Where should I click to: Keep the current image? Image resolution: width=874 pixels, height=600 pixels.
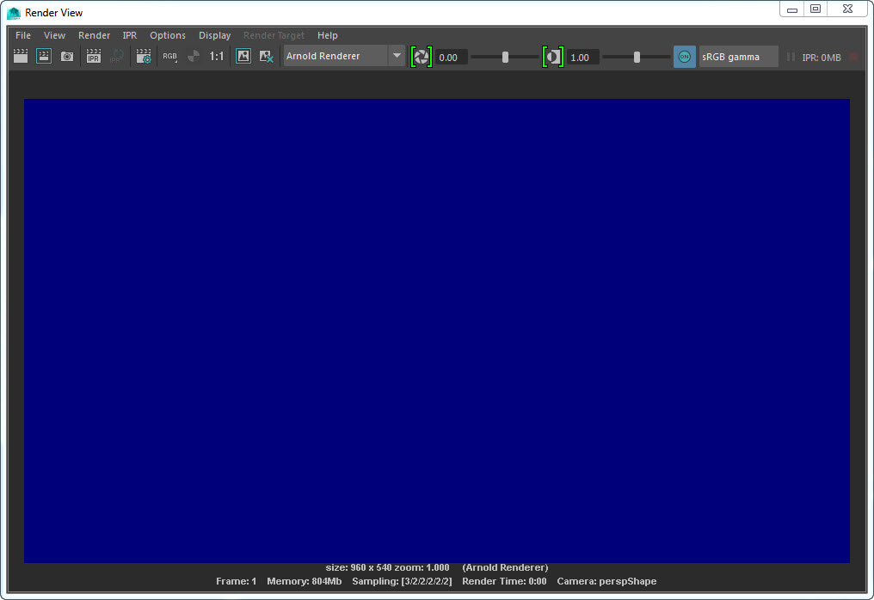point(243,56)
